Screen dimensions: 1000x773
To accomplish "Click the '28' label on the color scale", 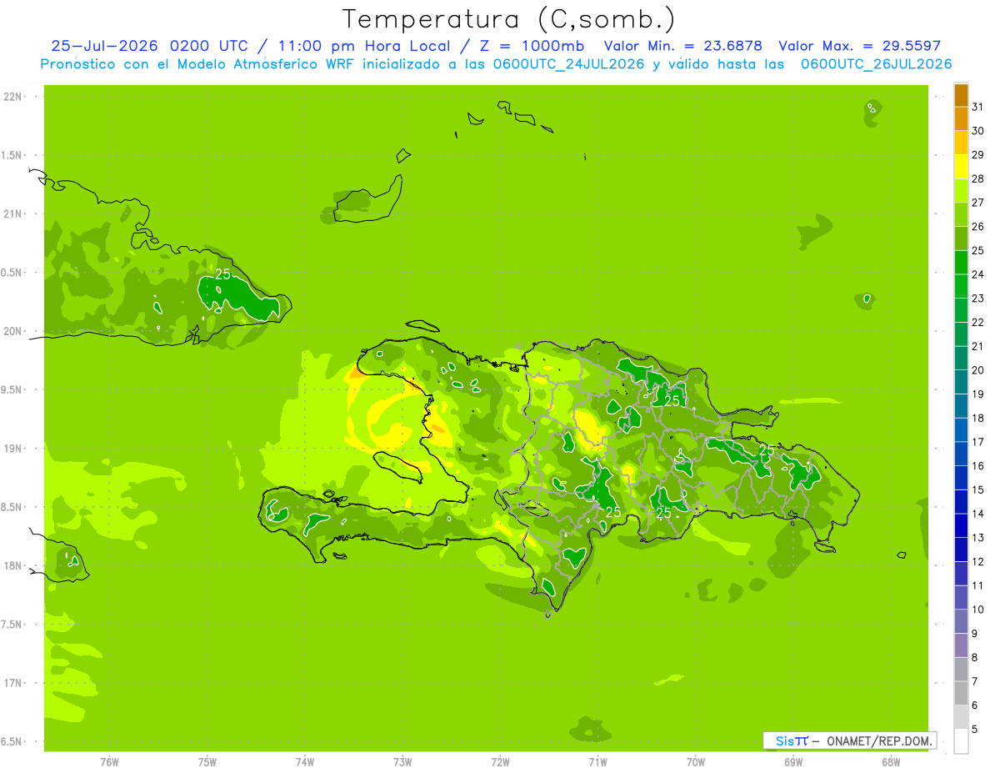I will click(x=978, y=178).
